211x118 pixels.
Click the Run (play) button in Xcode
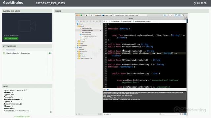coord(86,15)
